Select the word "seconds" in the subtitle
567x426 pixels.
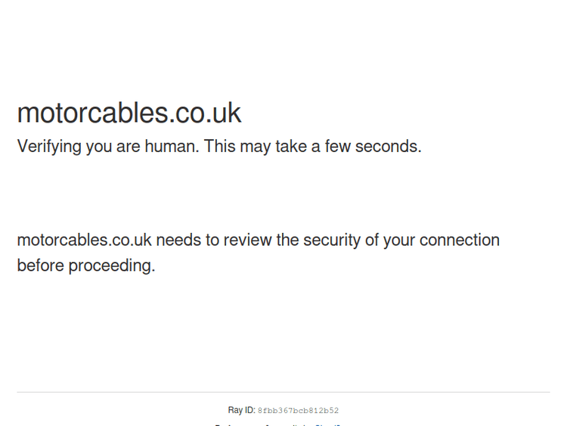tap(386, 147)
